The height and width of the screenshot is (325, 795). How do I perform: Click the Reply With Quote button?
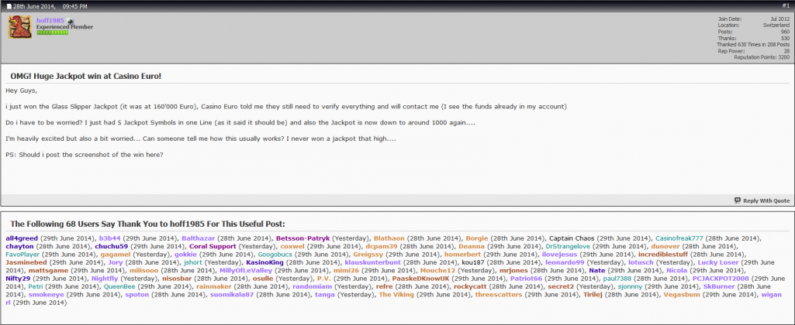tap(762, 200)
